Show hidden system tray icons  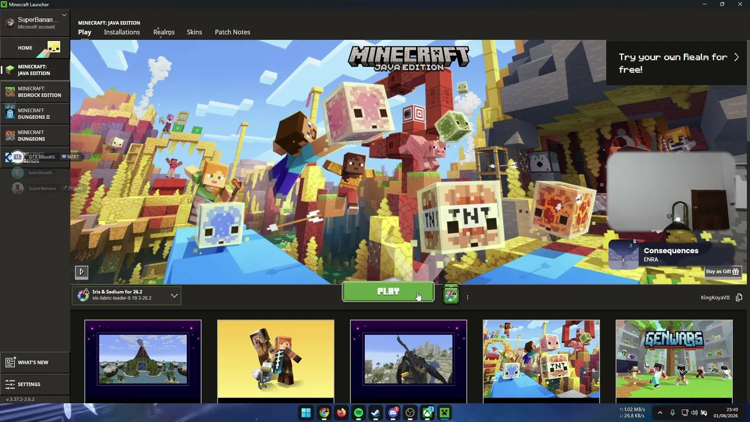pyautogui.click(x=660, y=413)
